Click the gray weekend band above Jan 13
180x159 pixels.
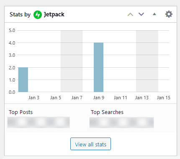(x=147, y=61)
